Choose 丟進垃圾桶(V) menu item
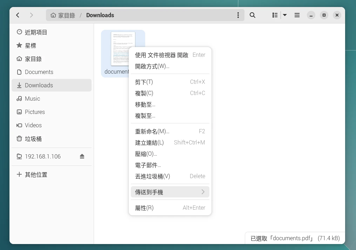 (x=152, y=176)
